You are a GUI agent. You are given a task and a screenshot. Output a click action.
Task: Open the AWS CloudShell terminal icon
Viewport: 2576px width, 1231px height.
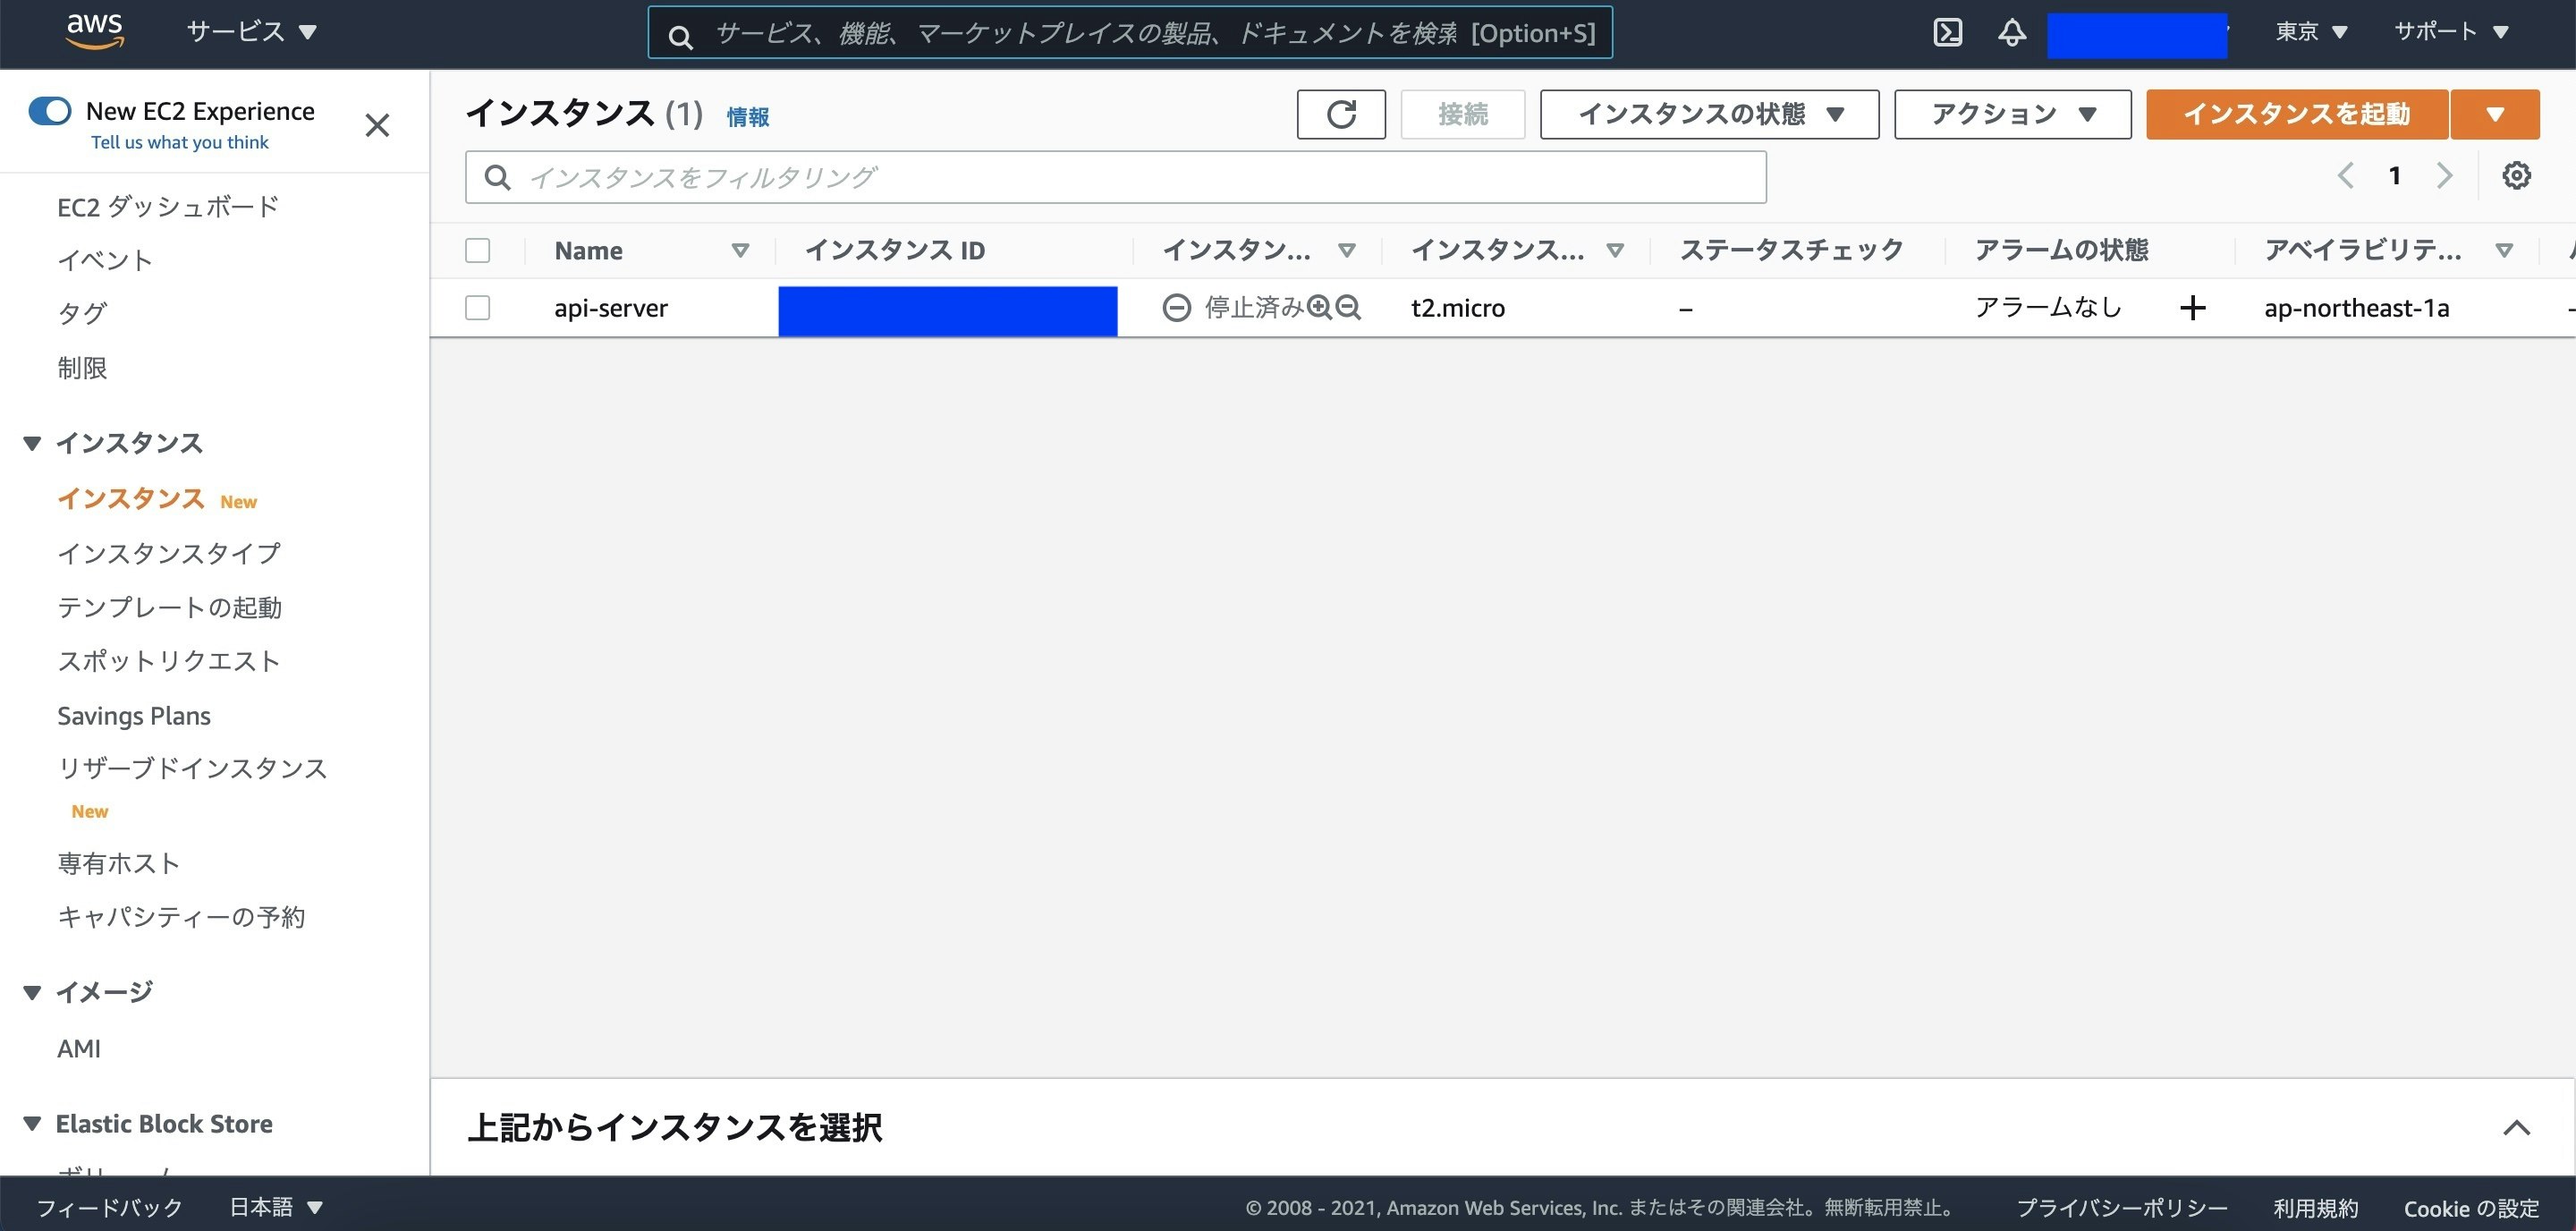(1947, 32)
